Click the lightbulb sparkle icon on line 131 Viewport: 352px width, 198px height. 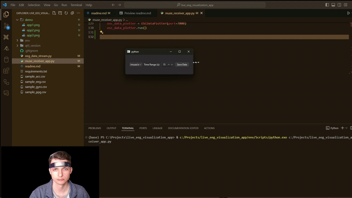click(x=101, y=32)
